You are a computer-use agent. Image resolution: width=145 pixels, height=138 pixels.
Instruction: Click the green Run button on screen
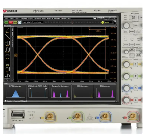(x=6, y=22)
